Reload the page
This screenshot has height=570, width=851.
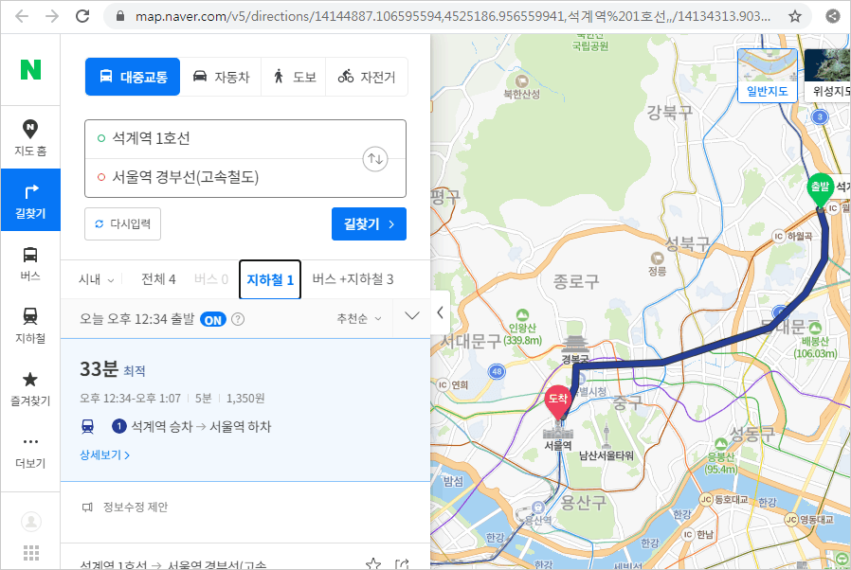[82, 16]
